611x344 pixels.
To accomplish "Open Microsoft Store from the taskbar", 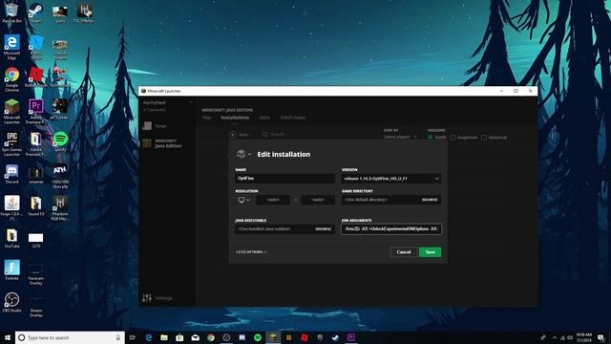I will click(179, 337).
